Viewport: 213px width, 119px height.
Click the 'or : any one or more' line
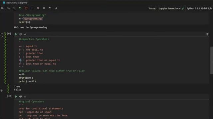pos(43,115)
